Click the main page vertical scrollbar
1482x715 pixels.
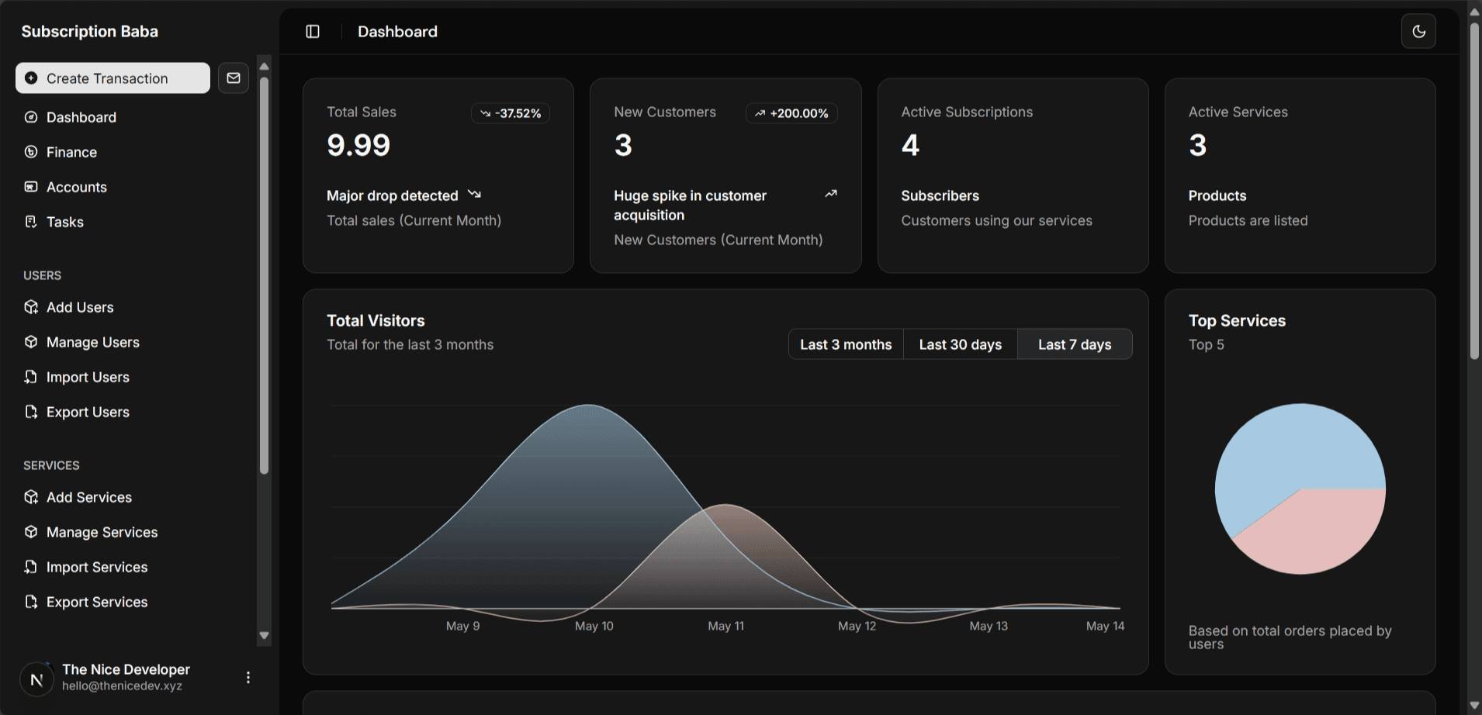[x=1474, y=194]
